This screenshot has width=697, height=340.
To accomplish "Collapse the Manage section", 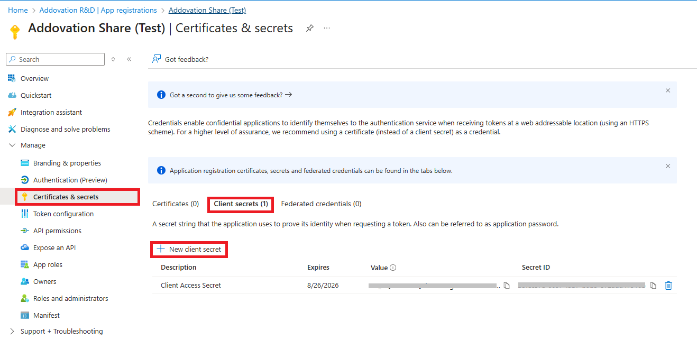I will (x=12, y=145).
